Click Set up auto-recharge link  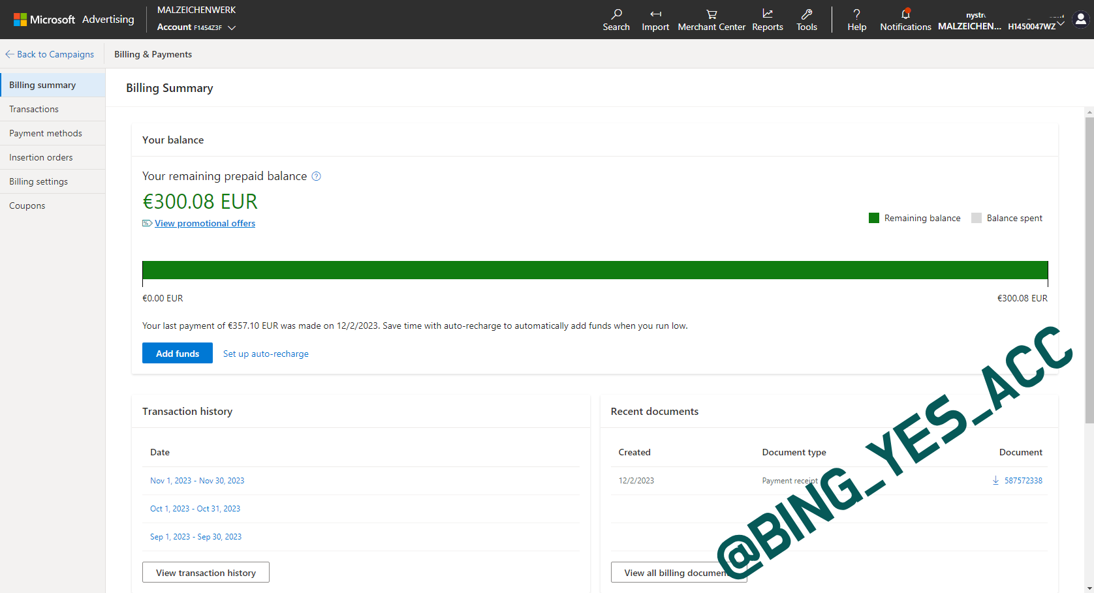[x=266, y=354]
